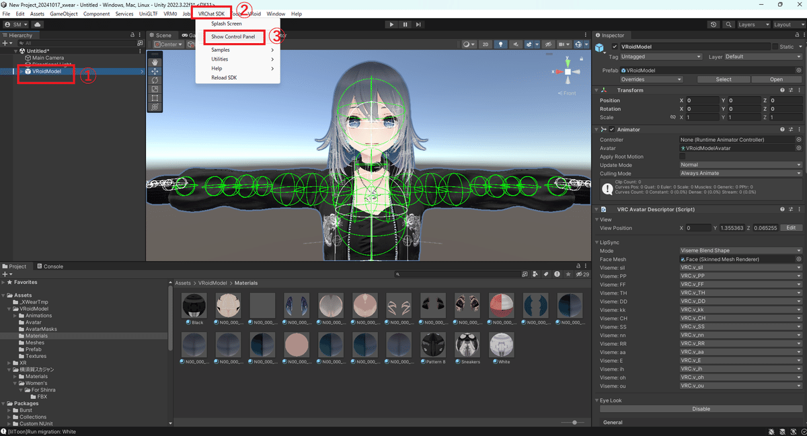Open Viseme: PP blend shape dropdown
The image size is (807, 436).
[740, 276]
